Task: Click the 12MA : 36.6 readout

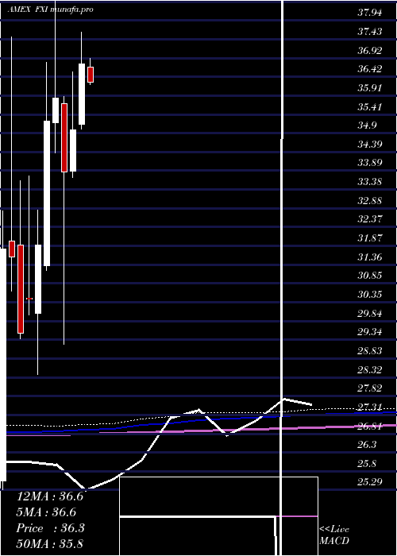Action: [50, 496]
